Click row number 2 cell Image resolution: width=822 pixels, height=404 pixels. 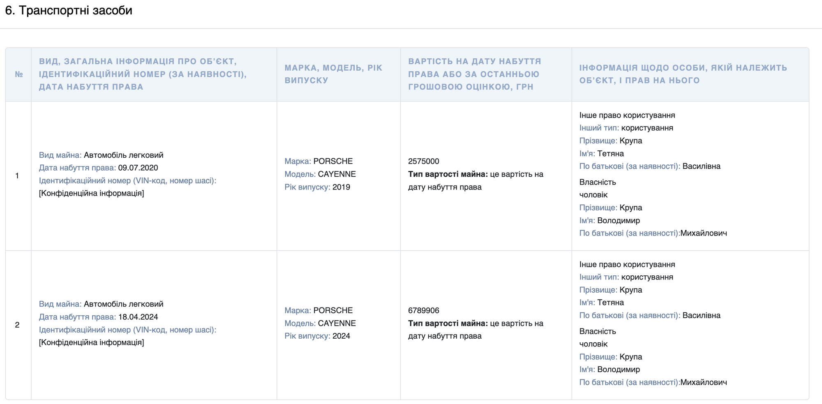(17, 325)
